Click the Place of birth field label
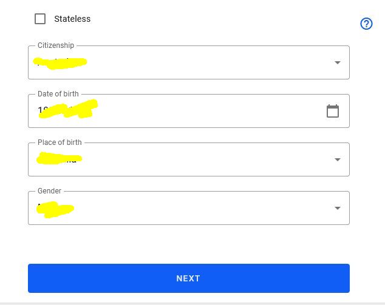The height and width of the screenshot is (305, 385). (x=60, y=142)
